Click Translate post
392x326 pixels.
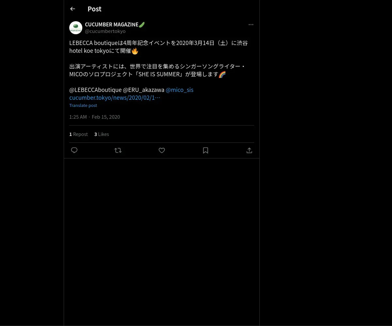point(83,105)
